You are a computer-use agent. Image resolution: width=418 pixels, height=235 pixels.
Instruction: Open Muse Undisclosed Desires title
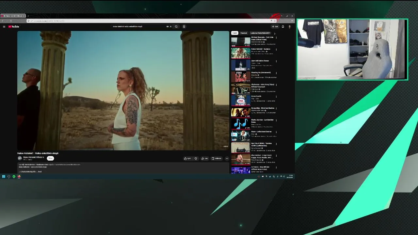pyautogui.click(x=262, y=132)
